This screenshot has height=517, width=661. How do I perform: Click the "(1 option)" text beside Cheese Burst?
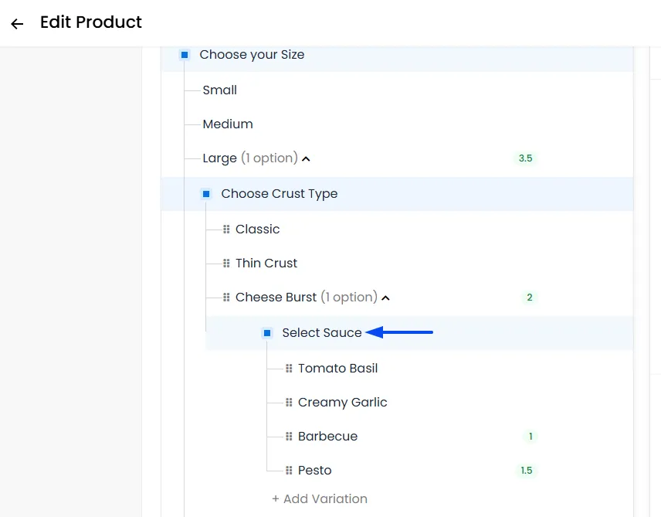[x=349, y=297]
